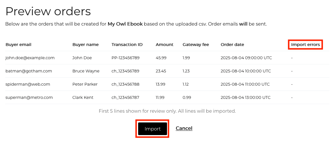Click the Preview orders heading

48,11
